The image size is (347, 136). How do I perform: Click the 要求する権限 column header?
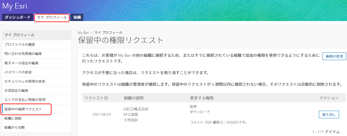[x=201, y=98]
